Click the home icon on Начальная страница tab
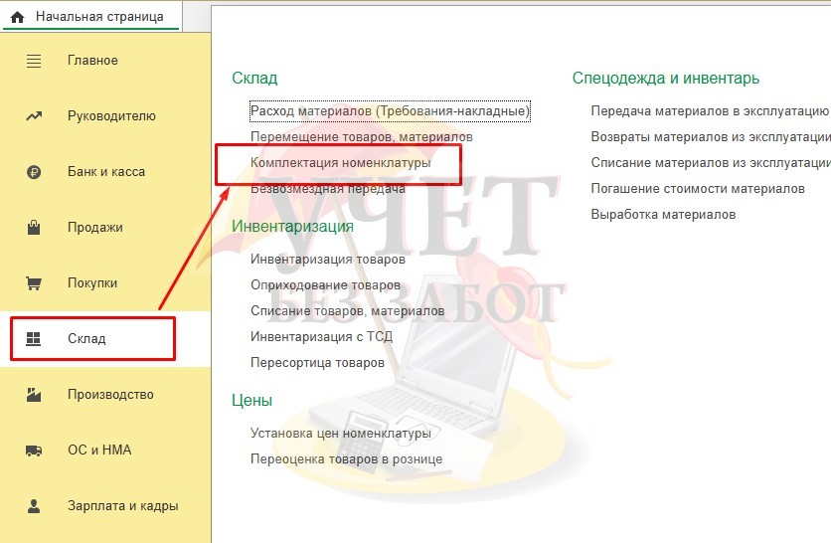The width and height of the screenshot is (831, 543). pos(18,17)
